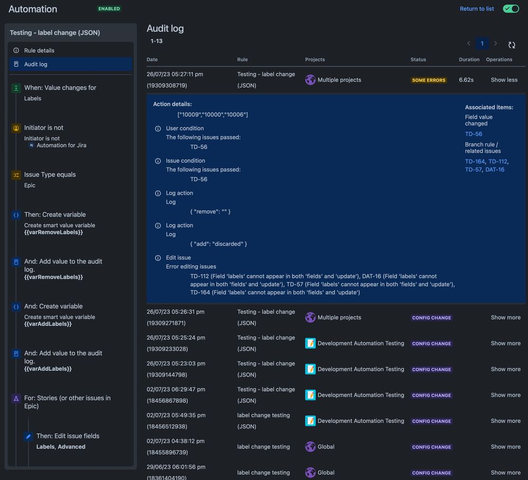
Task: Go to the next audit log page
Action: [496, 43]
